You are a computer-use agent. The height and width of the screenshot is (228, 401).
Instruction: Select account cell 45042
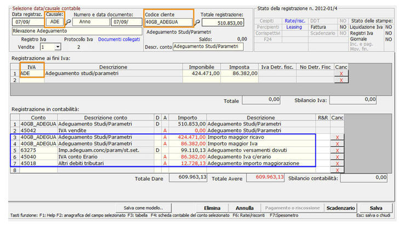(38, 130)
